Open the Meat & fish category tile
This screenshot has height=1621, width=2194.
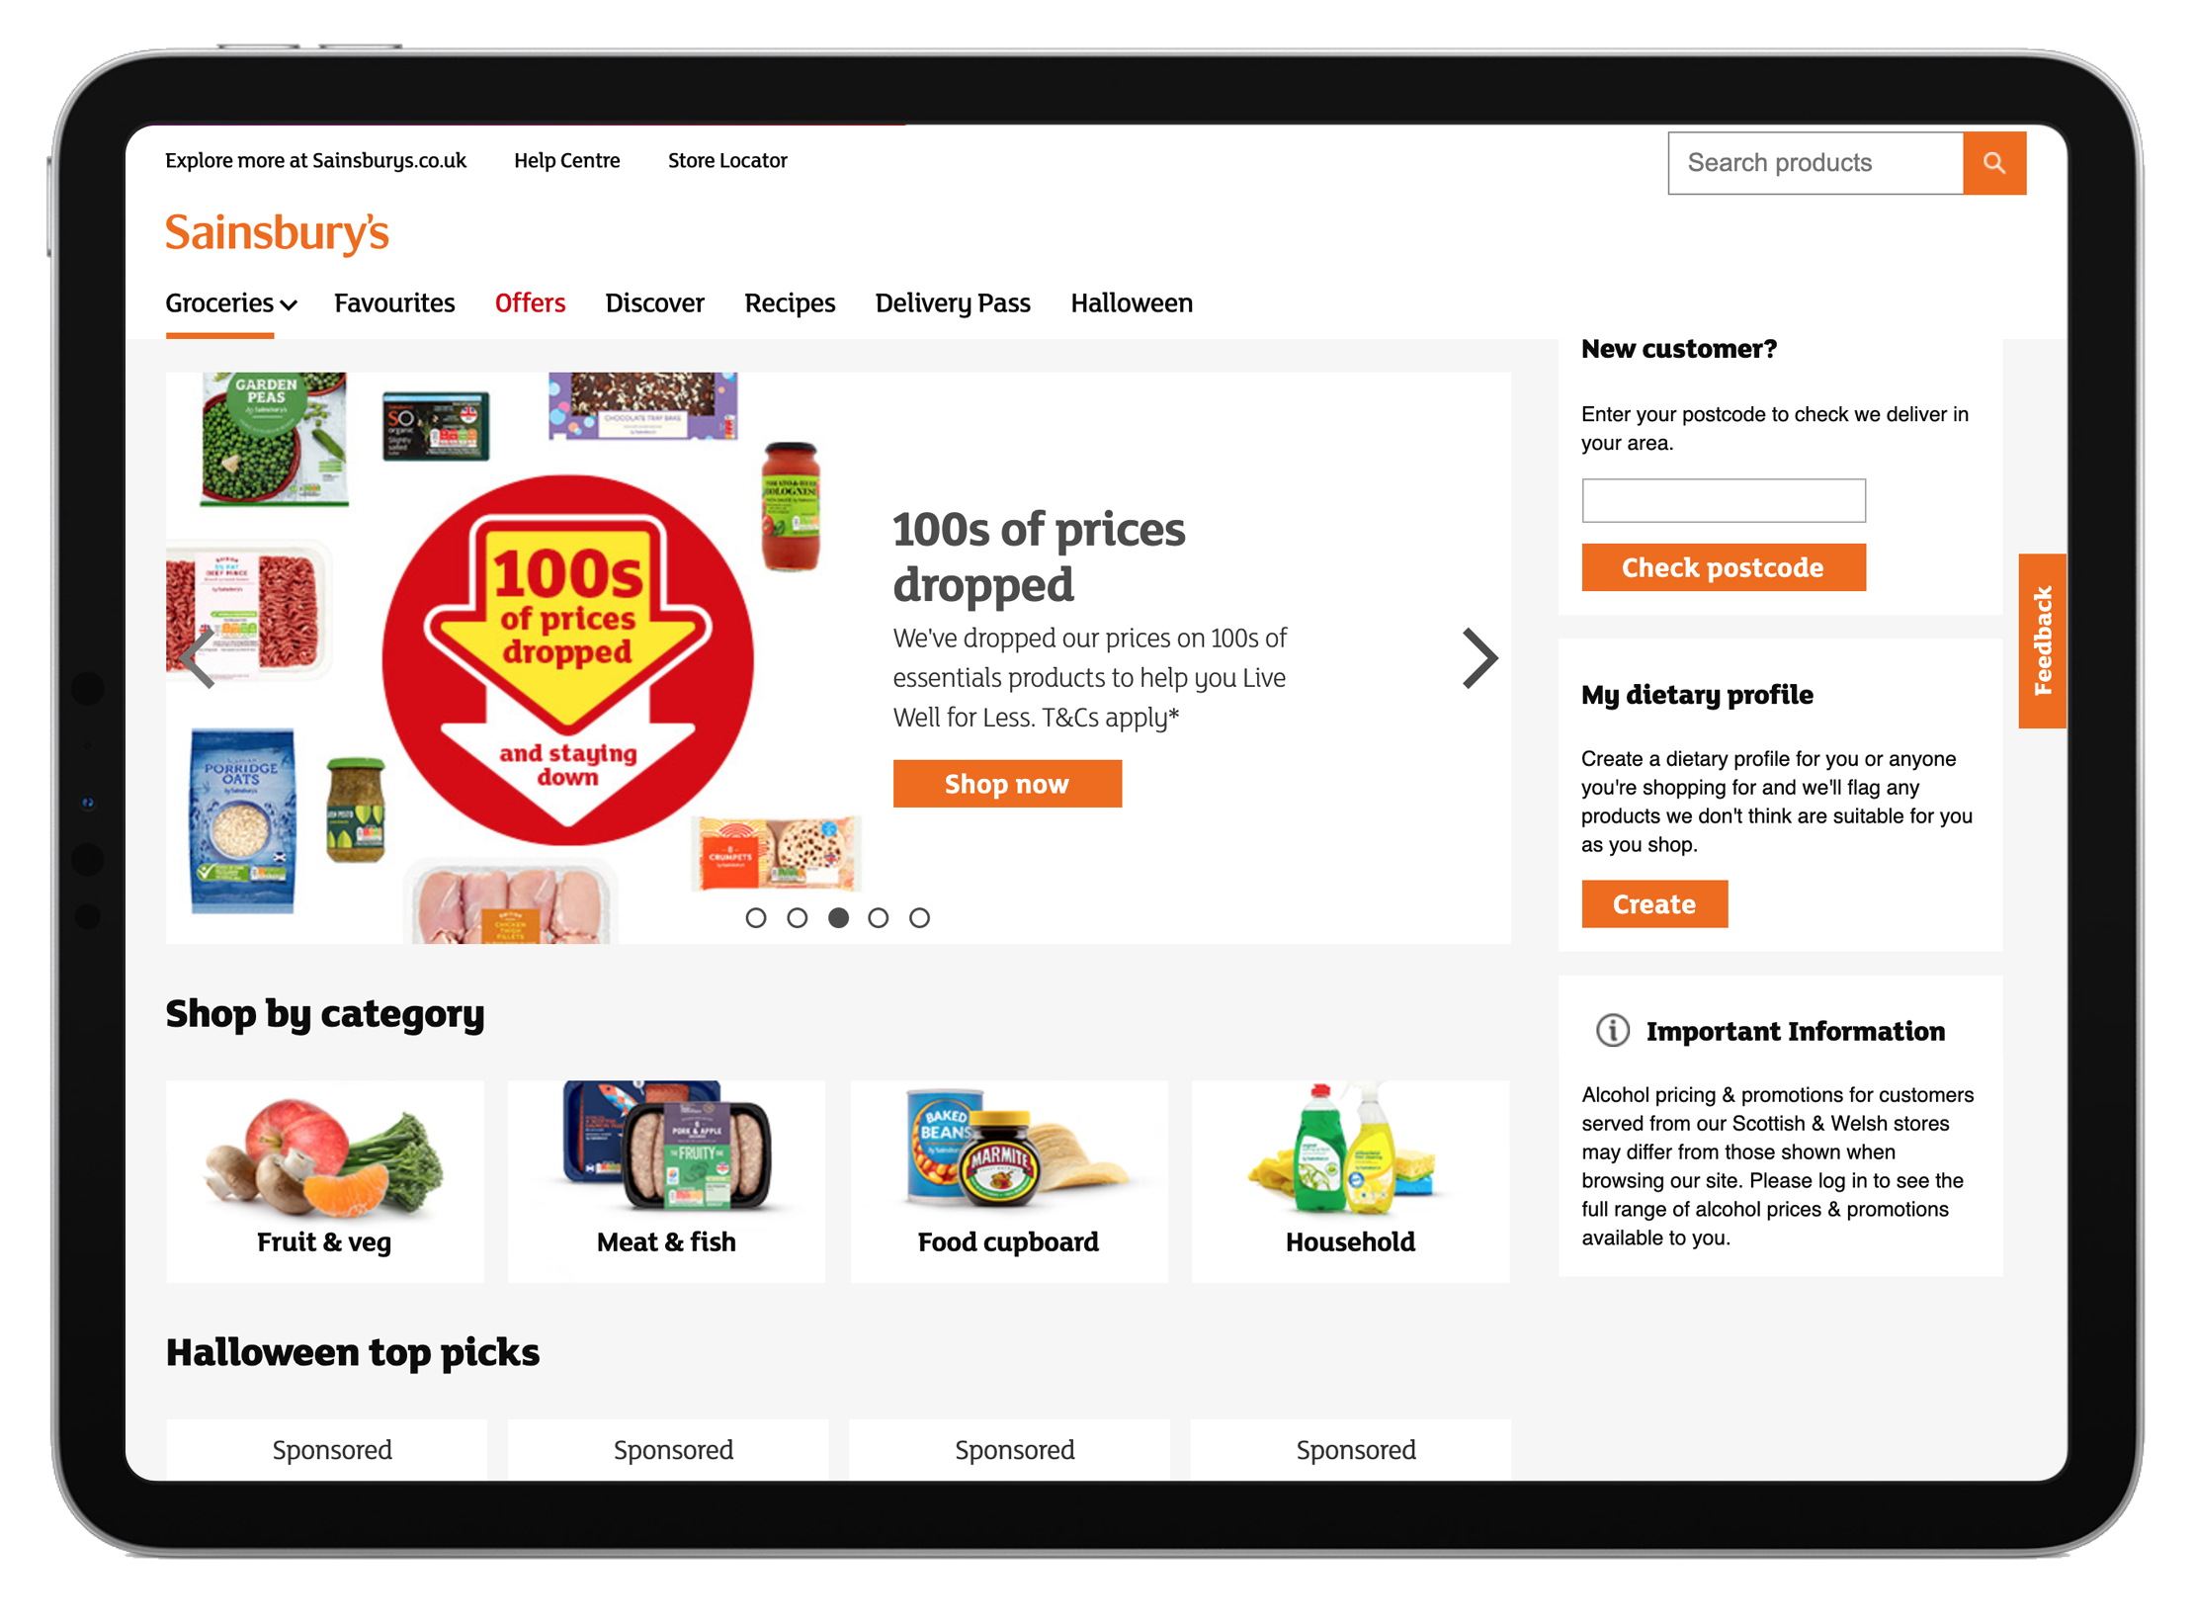click(666, 1180)
